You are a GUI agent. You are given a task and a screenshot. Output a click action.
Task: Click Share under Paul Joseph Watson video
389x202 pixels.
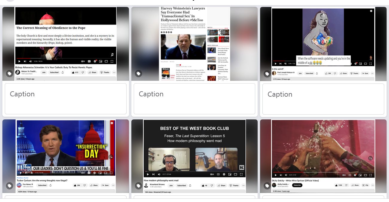[343, 73]
